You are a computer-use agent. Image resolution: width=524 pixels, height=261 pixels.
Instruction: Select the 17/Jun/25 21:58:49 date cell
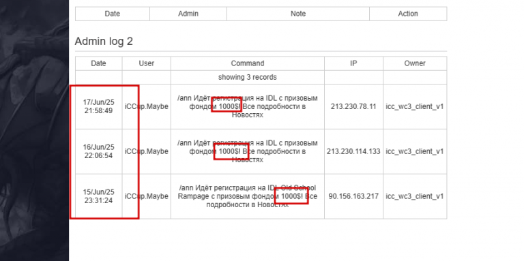tap(98, 106)
